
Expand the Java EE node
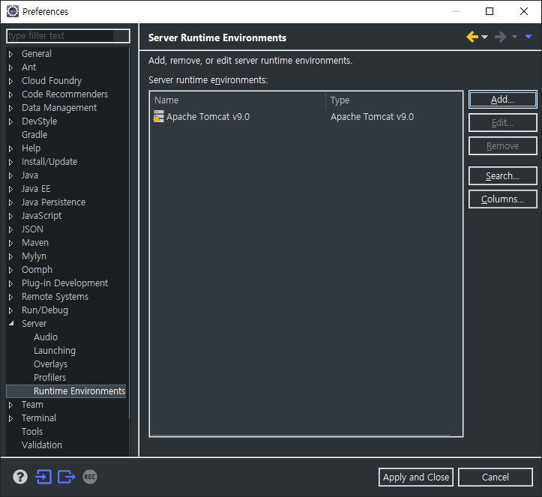click(10, 189)
